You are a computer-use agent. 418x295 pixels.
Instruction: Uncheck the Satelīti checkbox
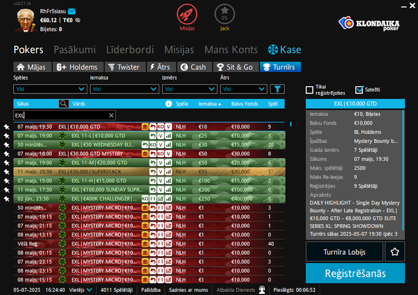359,90
